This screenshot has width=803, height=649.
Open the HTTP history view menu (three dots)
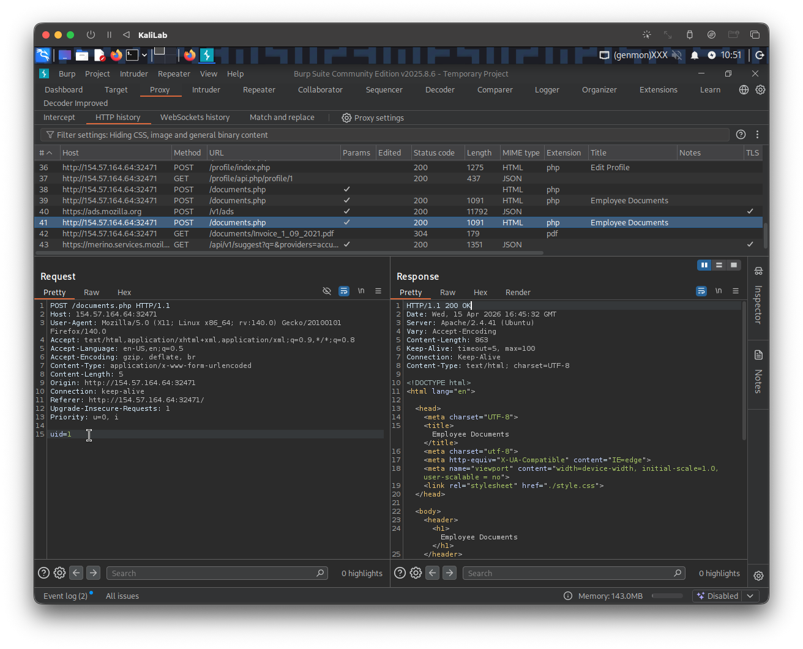pyautogui.click(x=757, y=134)
